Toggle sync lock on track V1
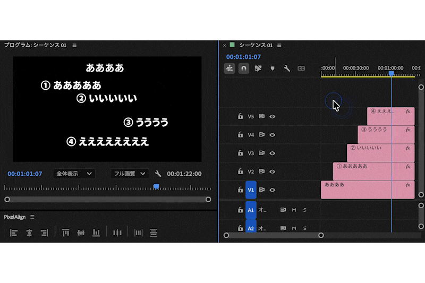 [261, 190]
